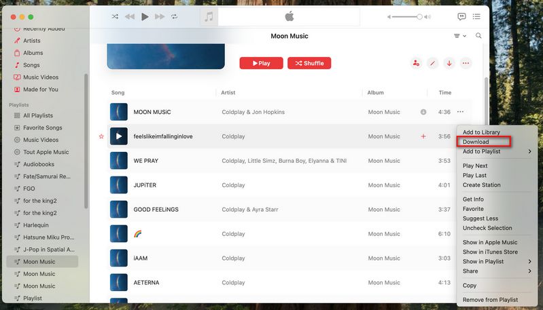
Task: Choose Create Station
Action: (x=481, y=185)
